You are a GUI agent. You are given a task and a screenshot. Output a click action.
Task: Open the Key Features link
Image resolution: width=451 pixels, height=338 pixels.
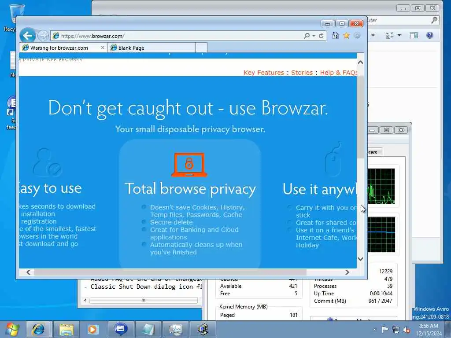[x=264, y=73]
